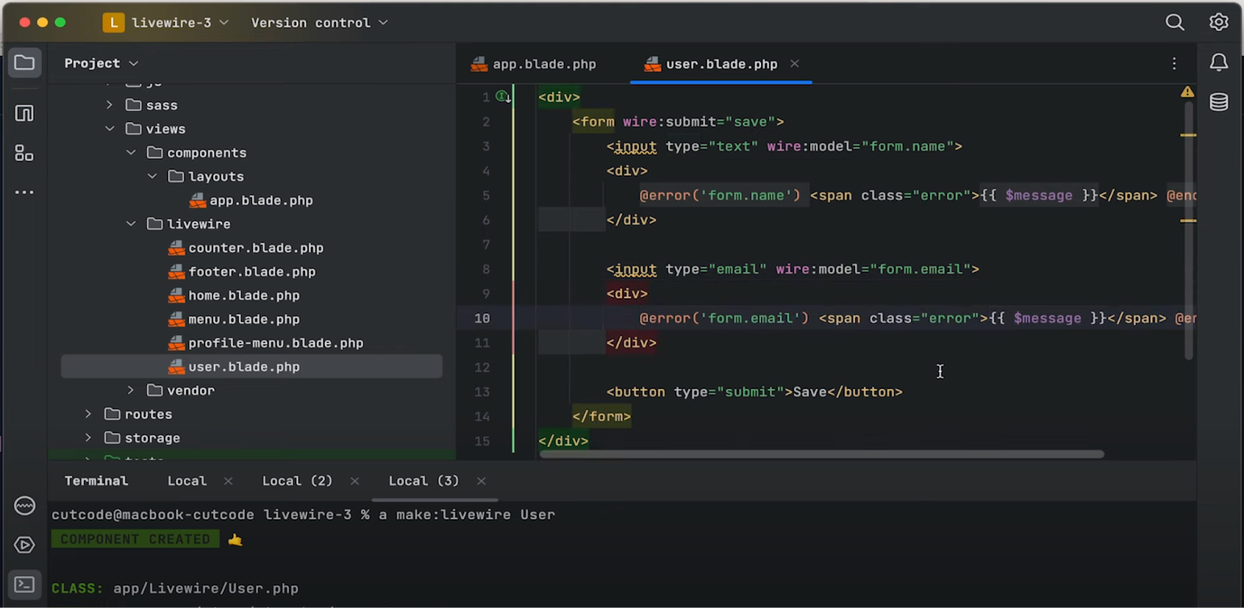Open the Bookmarks tool window icon
Image resolution: width=1244 pixels, height=608 pixels.
pos(24,114)
